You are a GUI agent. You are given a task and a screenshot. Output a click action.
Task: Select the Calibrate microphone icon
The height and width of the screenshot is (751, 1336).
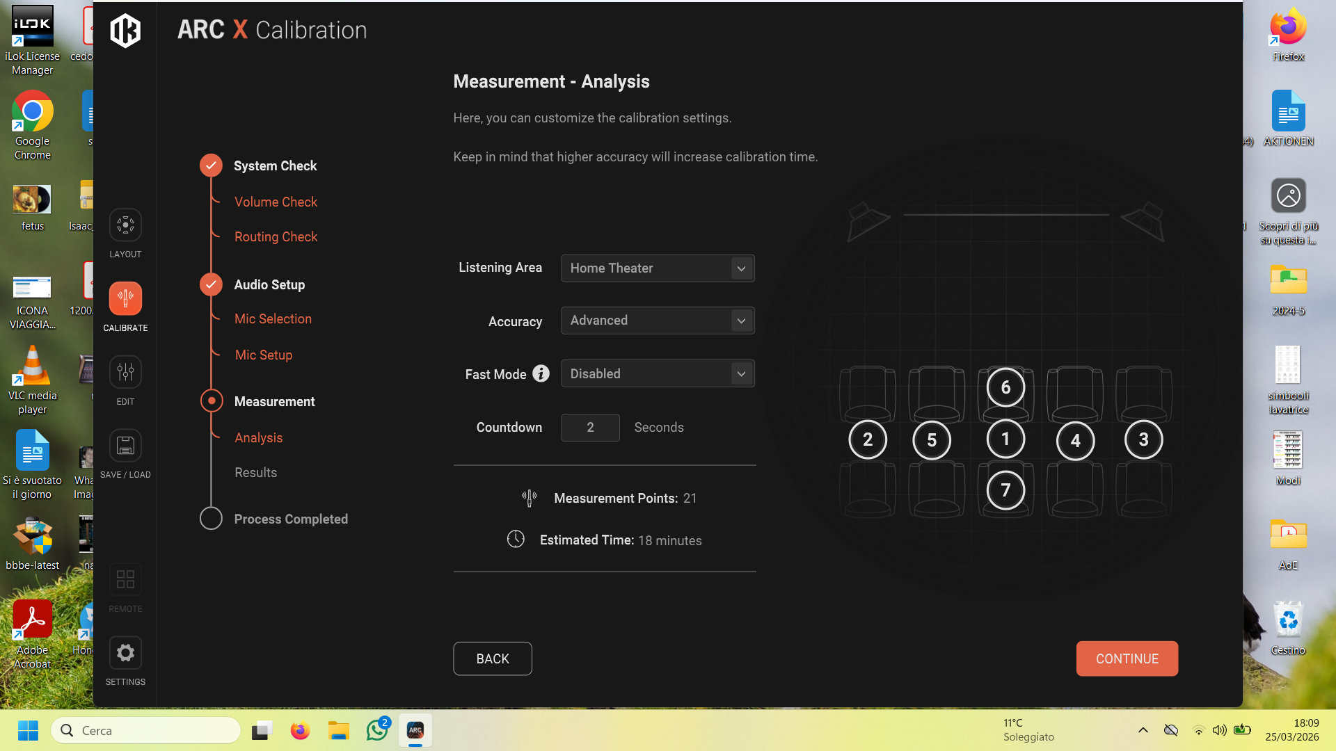125,298
